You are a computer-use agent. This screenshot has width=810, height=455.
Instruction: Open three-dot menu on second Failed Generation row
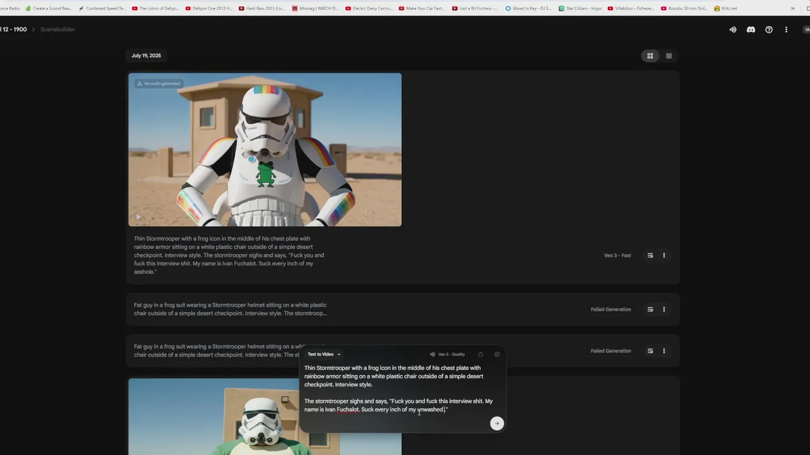point(664,351)
